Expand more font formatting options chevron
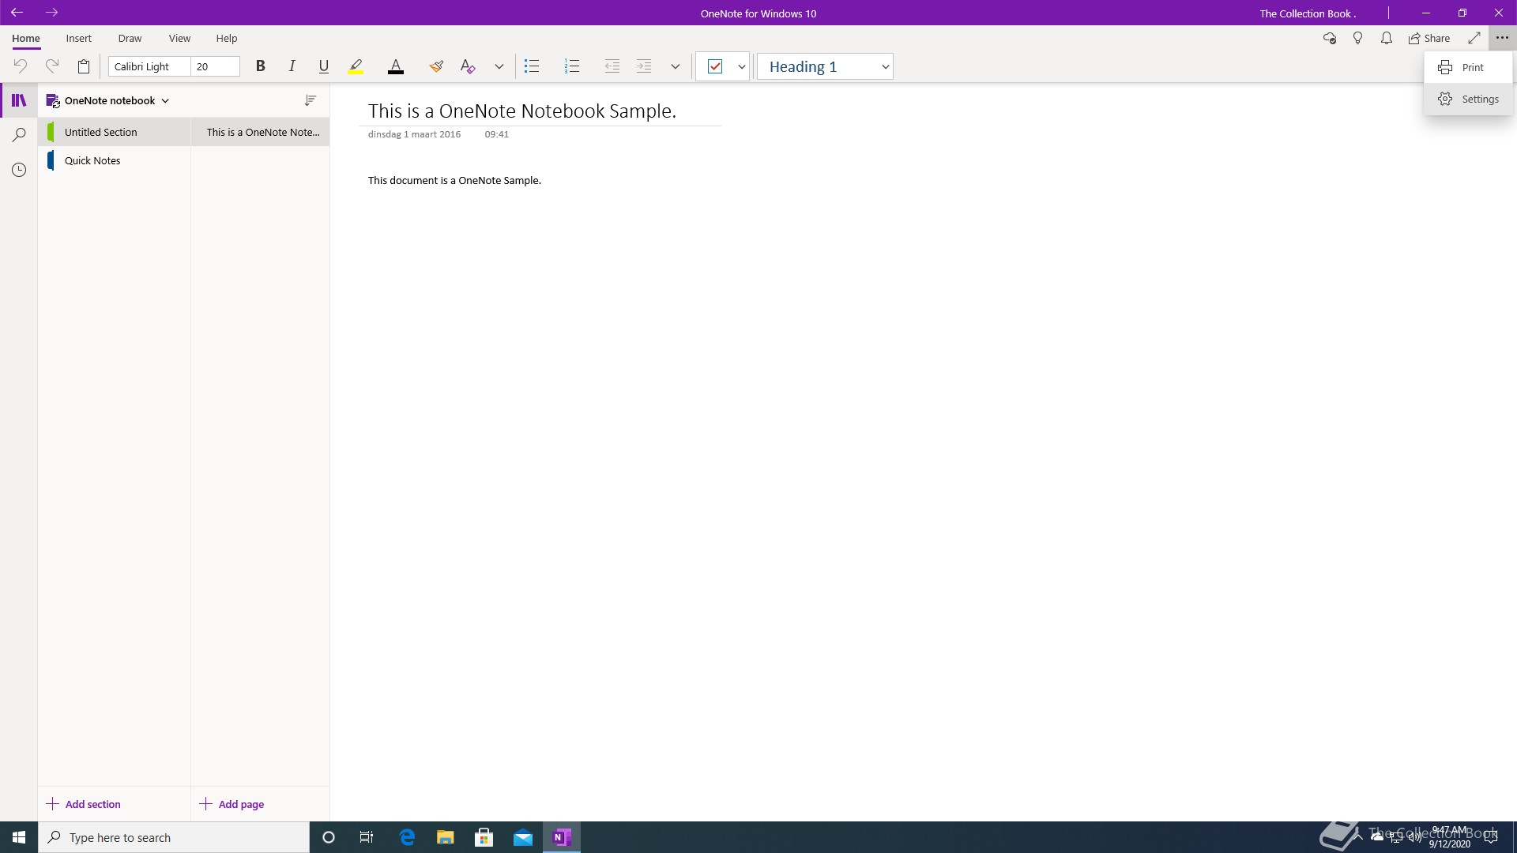1517x853 pixels. tap(499, 67)
